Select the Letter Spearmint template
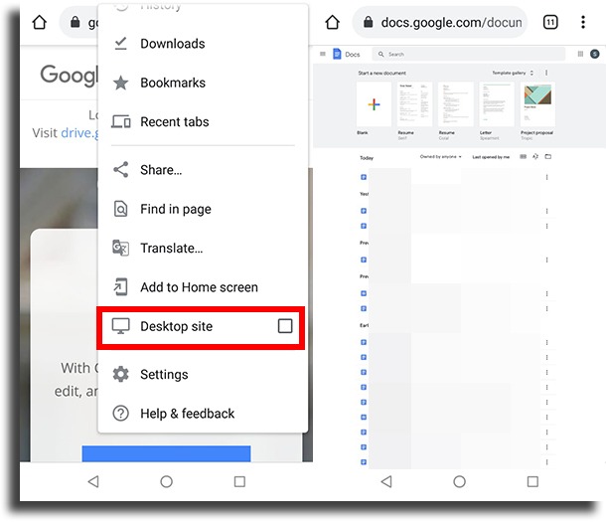The image size is (606, 522). 497,104
